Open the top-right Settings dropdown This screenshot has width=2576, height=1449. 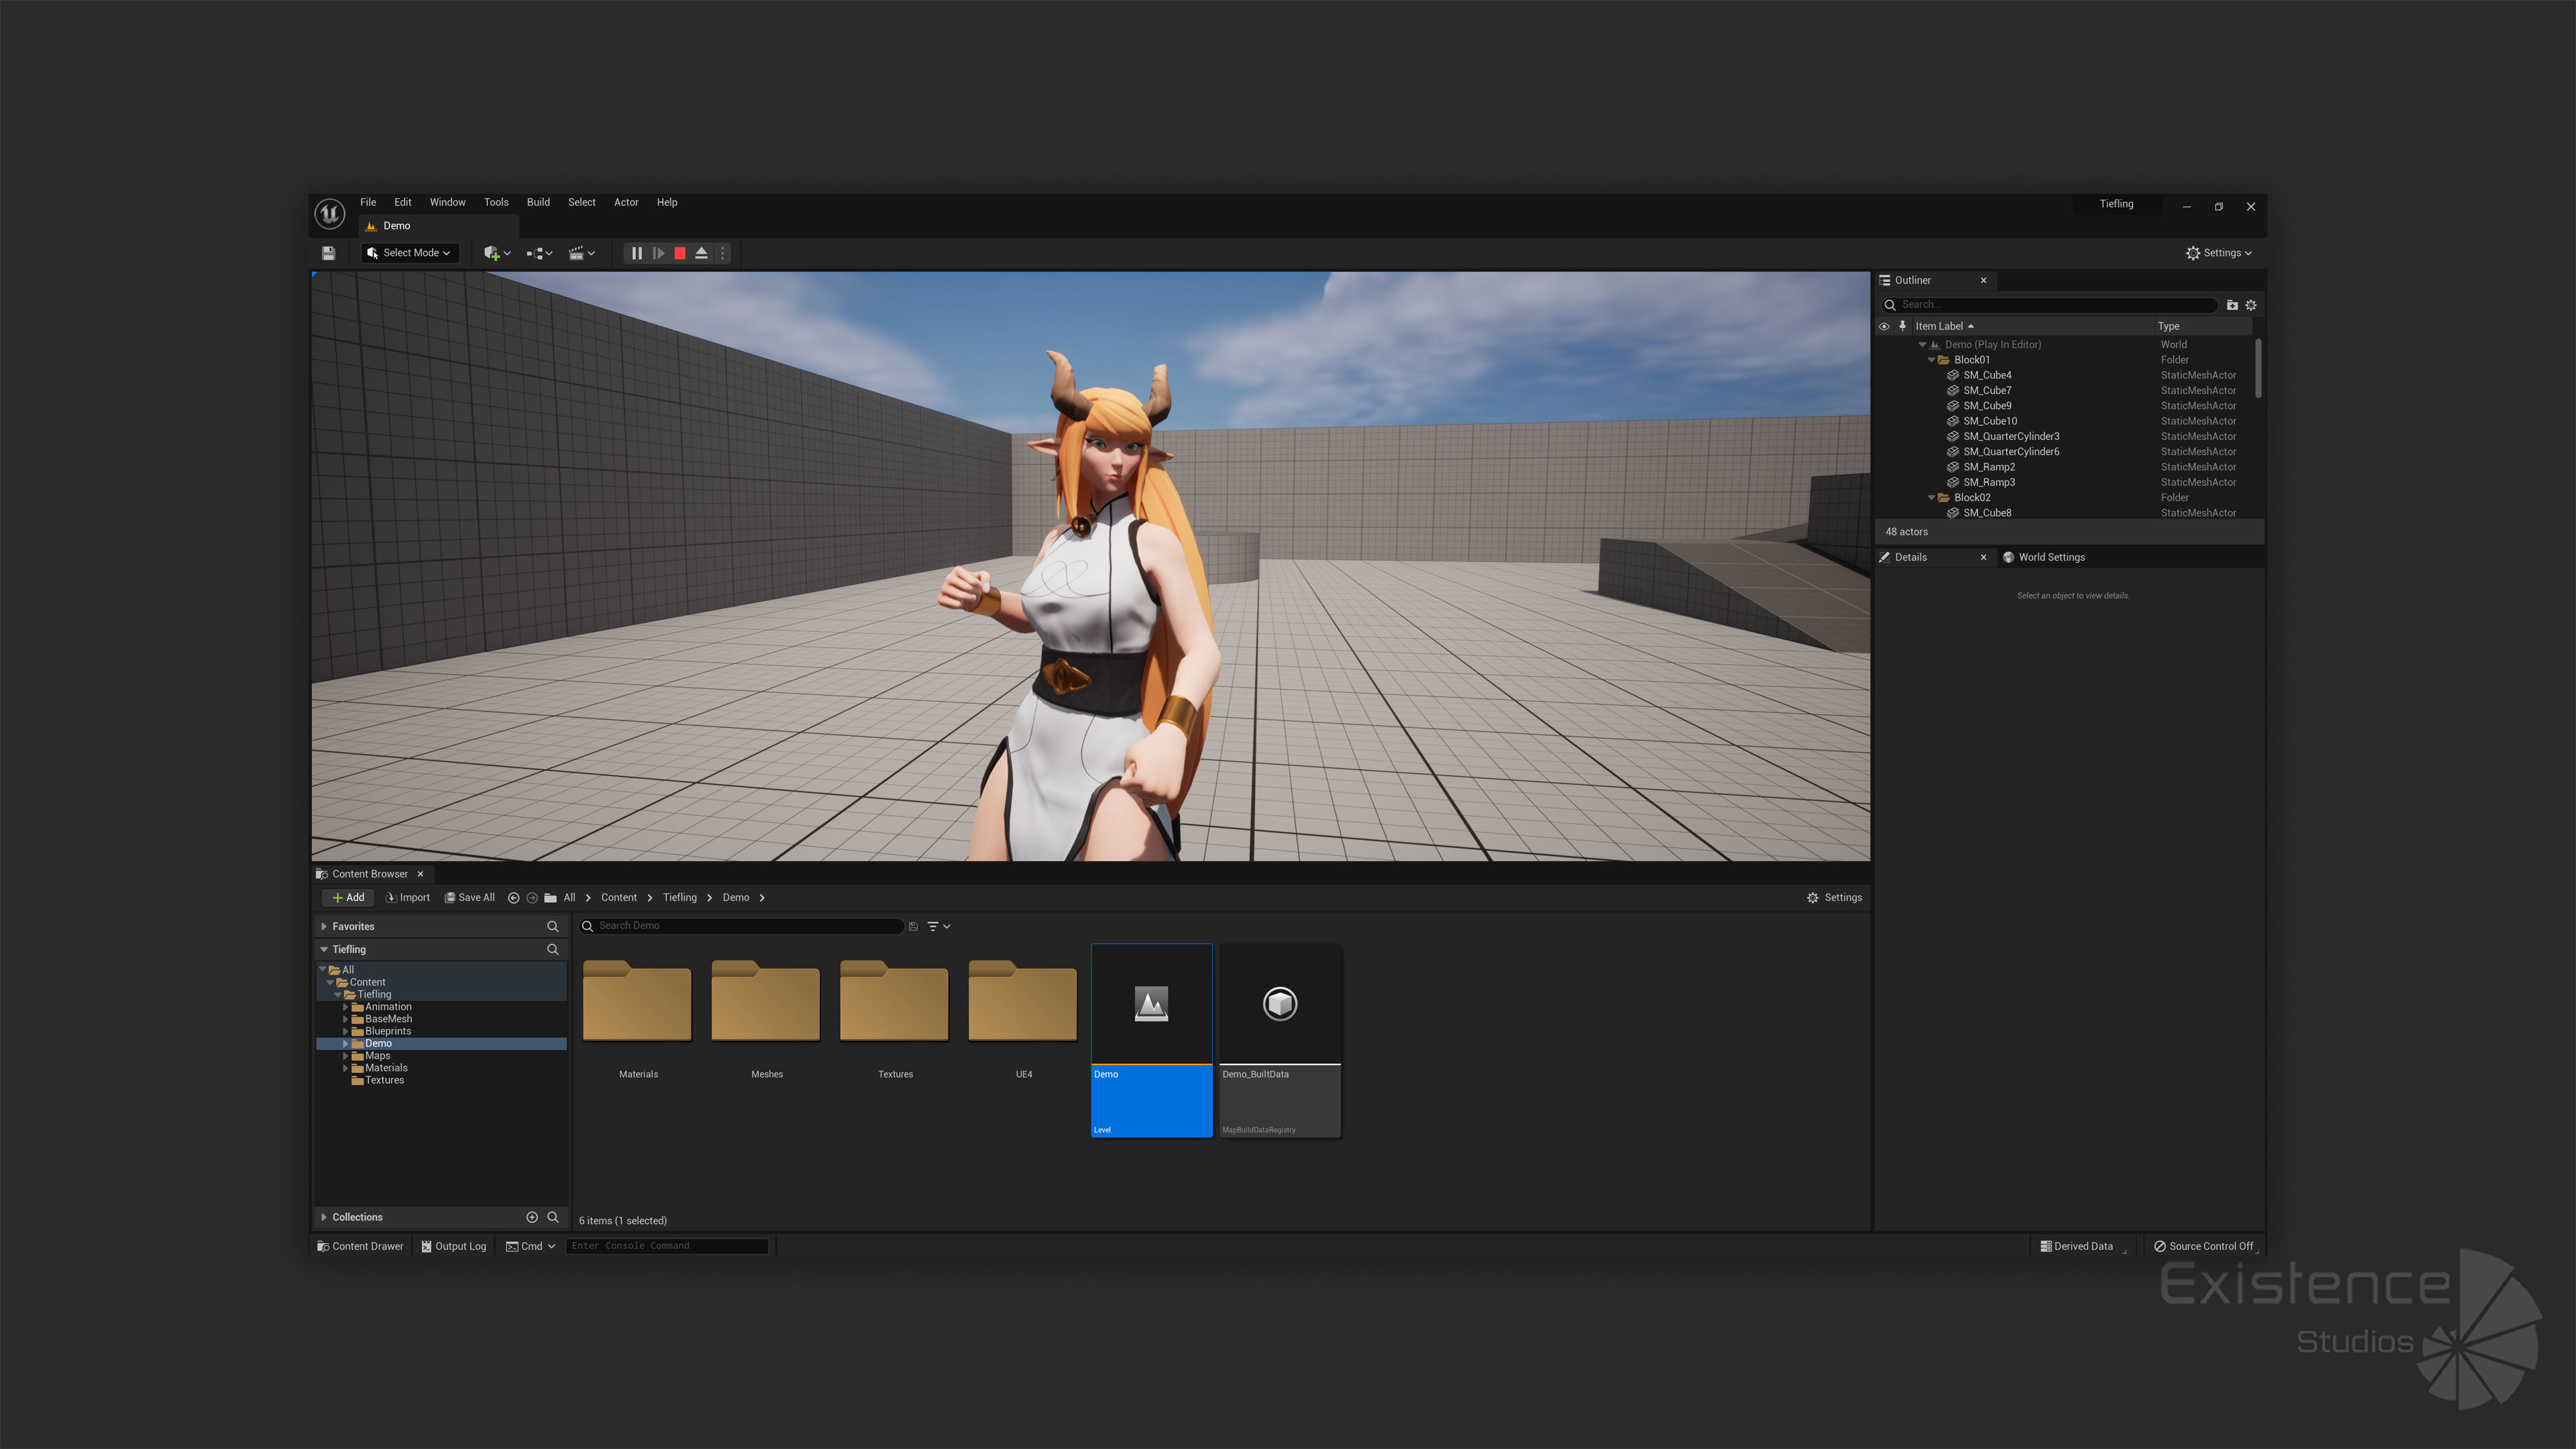2219,253
